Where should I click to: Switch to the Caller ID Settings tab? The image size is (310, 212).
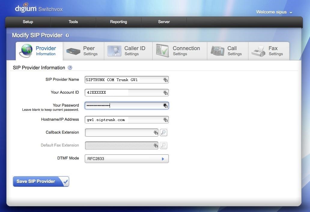coord(128,51)
